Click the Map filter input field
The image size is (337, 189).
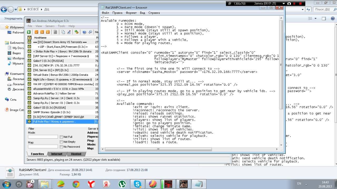[x=43, y=146]
